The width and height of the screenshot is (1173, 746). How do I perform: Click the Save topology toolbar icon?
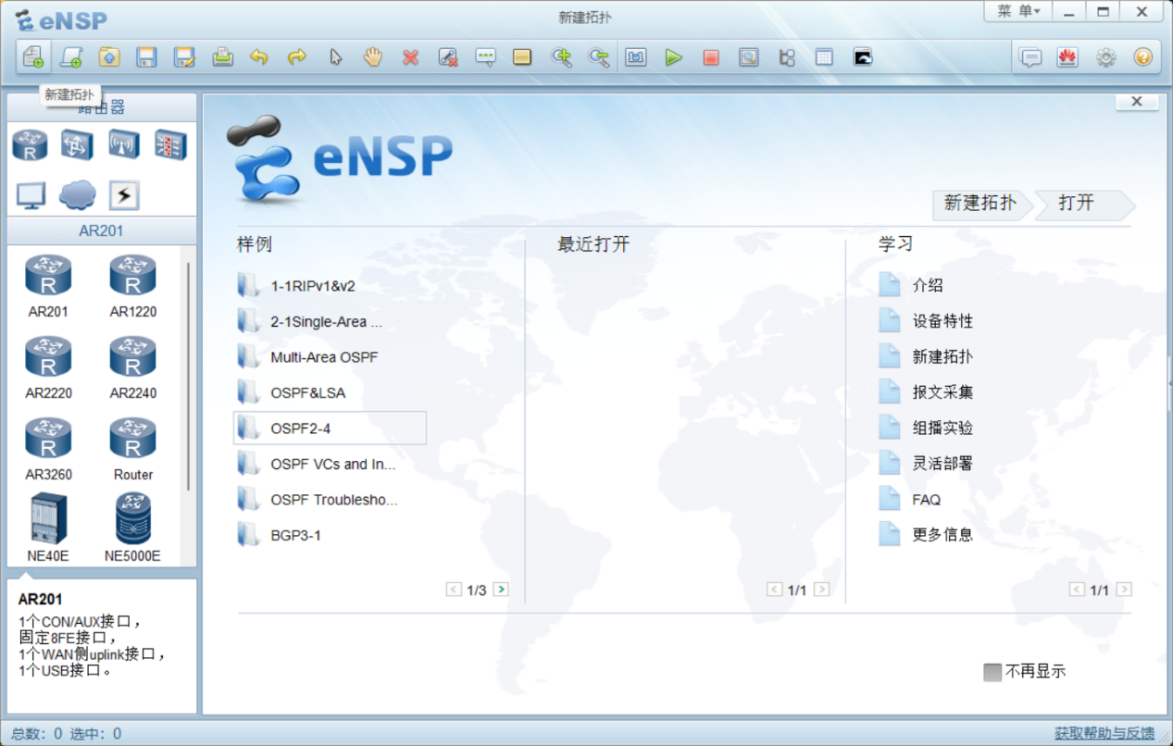click(146, 57)
